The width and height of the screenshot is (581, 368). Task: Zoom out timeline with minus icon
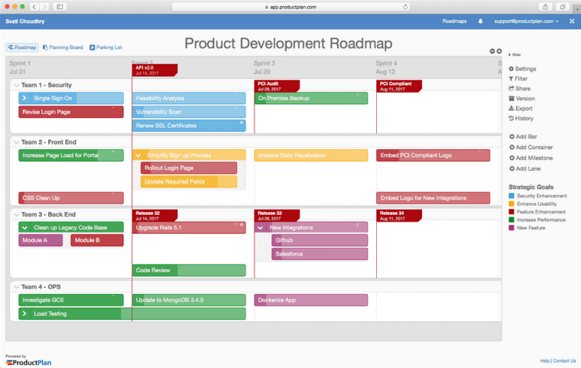492,51
